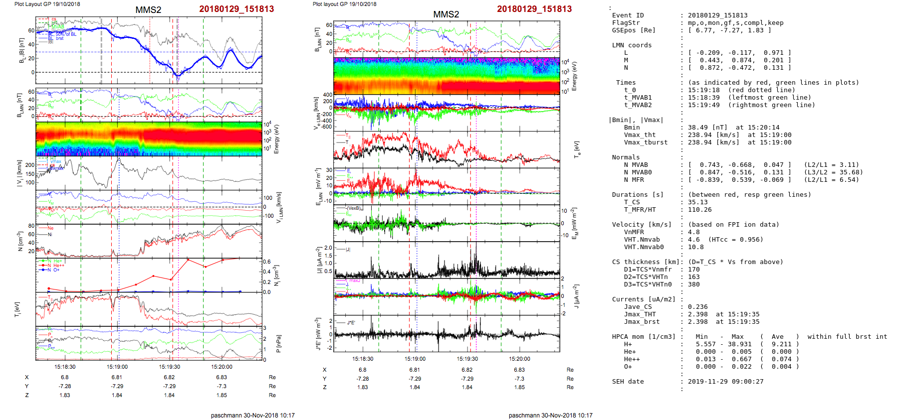Click the 'T_i [eV]' axis label
This screenshot has width=900, height=419.
[17, 309]
